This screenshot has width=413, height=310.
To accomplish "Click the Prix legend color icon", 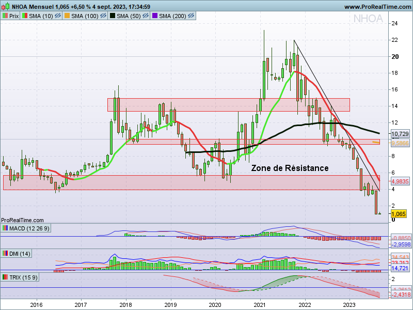I will pyautogui.click(x=5, y=16).
